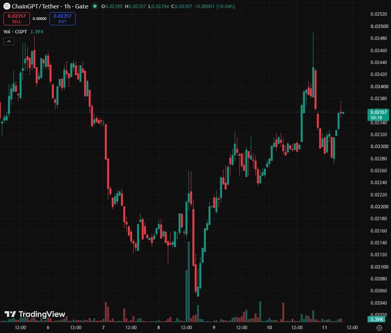391x333 pixels.
Task: Click the 0.02060 price axis label
Action: tap(379, 291)
